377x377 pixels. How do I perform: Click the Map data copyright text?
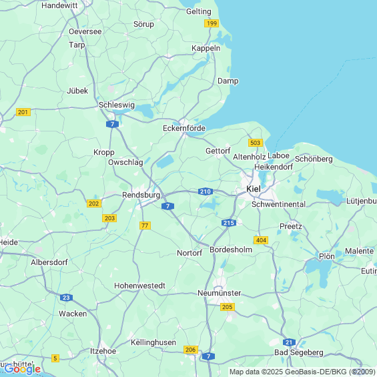coord(302,372)
